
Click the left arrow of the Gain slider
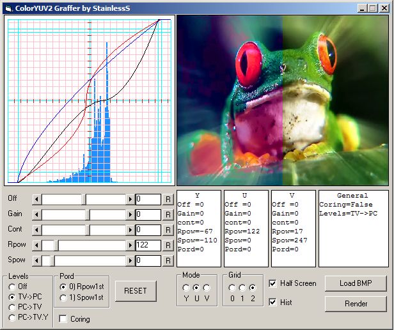tap(36, 215)
